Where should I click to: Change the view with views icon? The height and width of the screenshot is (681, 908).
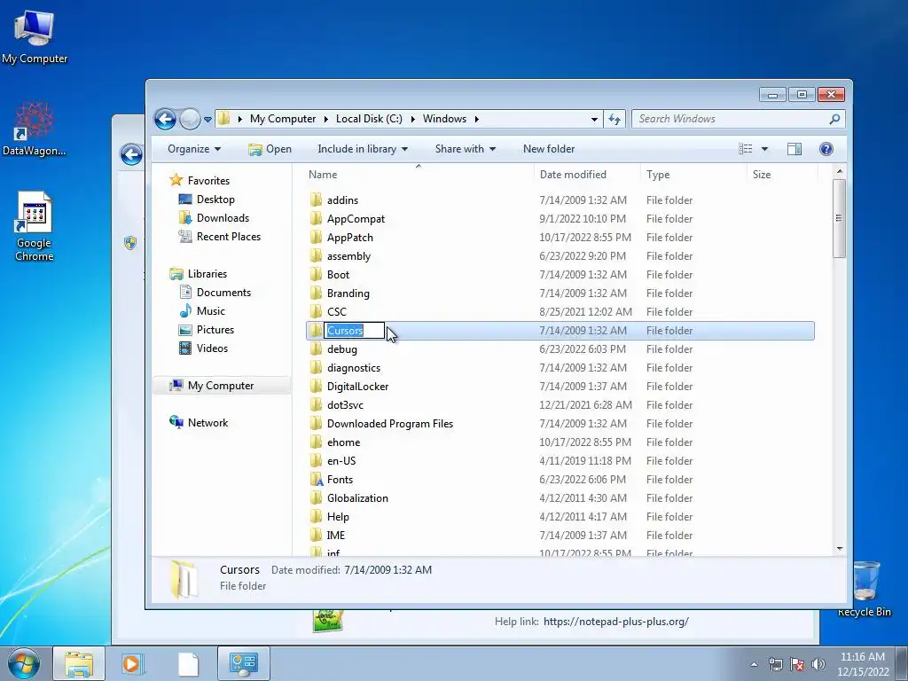pos(745,149)
